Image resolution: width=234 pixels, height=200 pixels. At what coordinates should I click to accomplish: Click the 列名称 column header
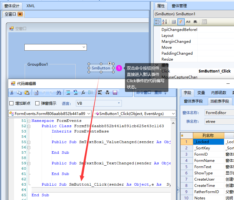coord(208,135)
